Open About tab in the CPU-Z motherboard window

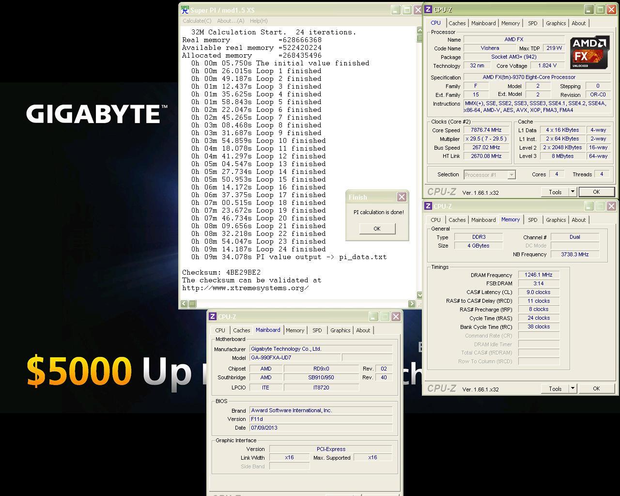(363, 330)
